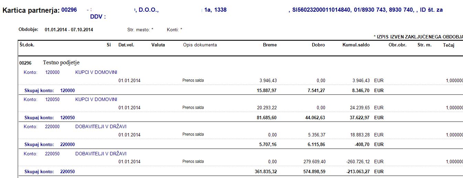Click the Dat.vel. column header
The height and width of the screenshot is (178, 463).
[x=126, y=45]
